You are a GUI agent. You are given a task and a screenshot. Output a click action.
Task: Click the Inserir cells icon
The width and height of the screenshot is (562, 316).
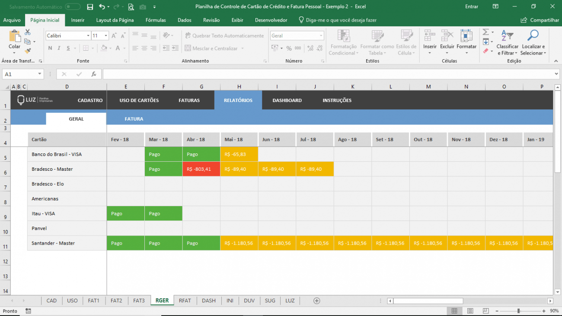[x=430, y=35]
